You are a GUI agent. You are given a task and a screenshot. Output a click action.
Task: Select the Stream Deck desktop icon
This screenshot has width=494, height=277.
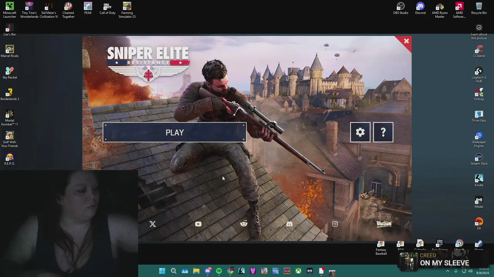tap(479, 159)
